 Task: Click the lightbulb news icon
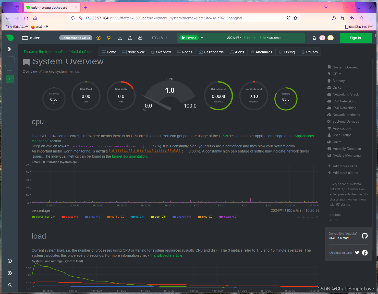(109, 38)
